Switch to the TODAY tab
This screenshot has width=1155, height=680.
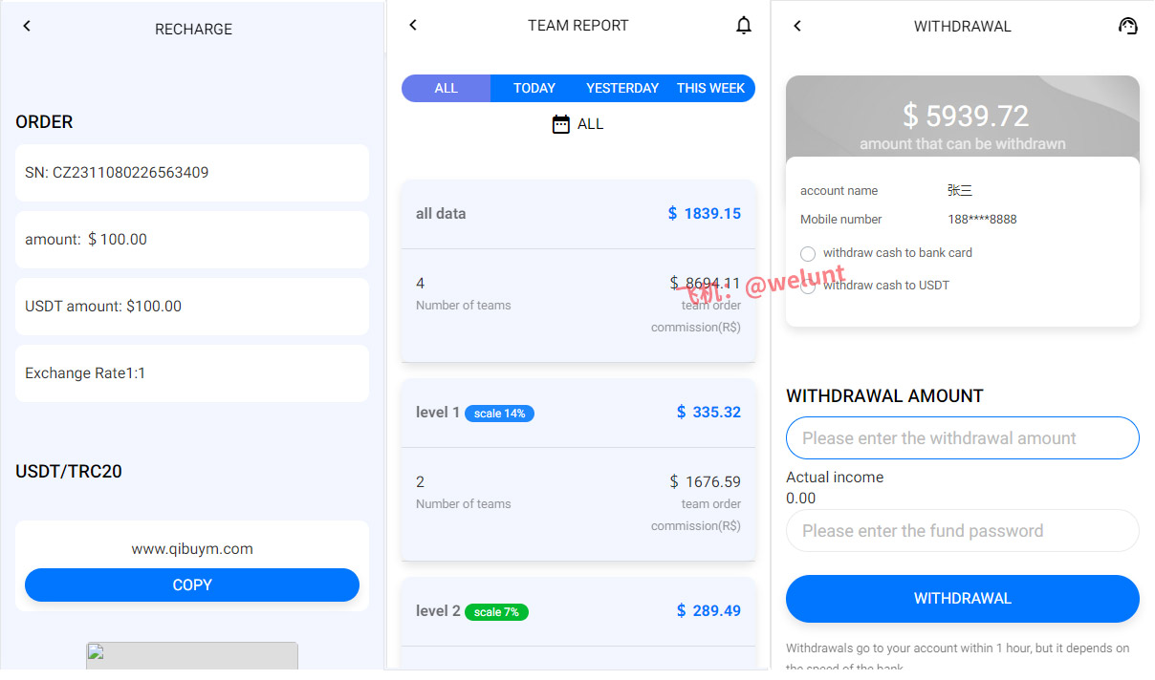click(x=534, y=89)
